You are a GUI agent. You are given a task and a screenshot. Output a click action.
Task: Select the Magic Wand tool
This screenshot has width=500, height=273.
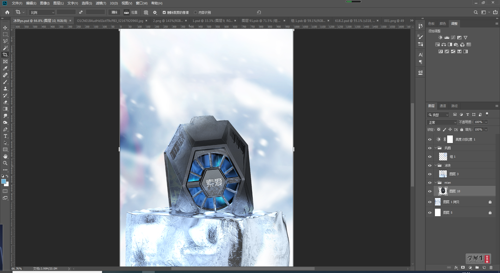[x=5, y=48]
